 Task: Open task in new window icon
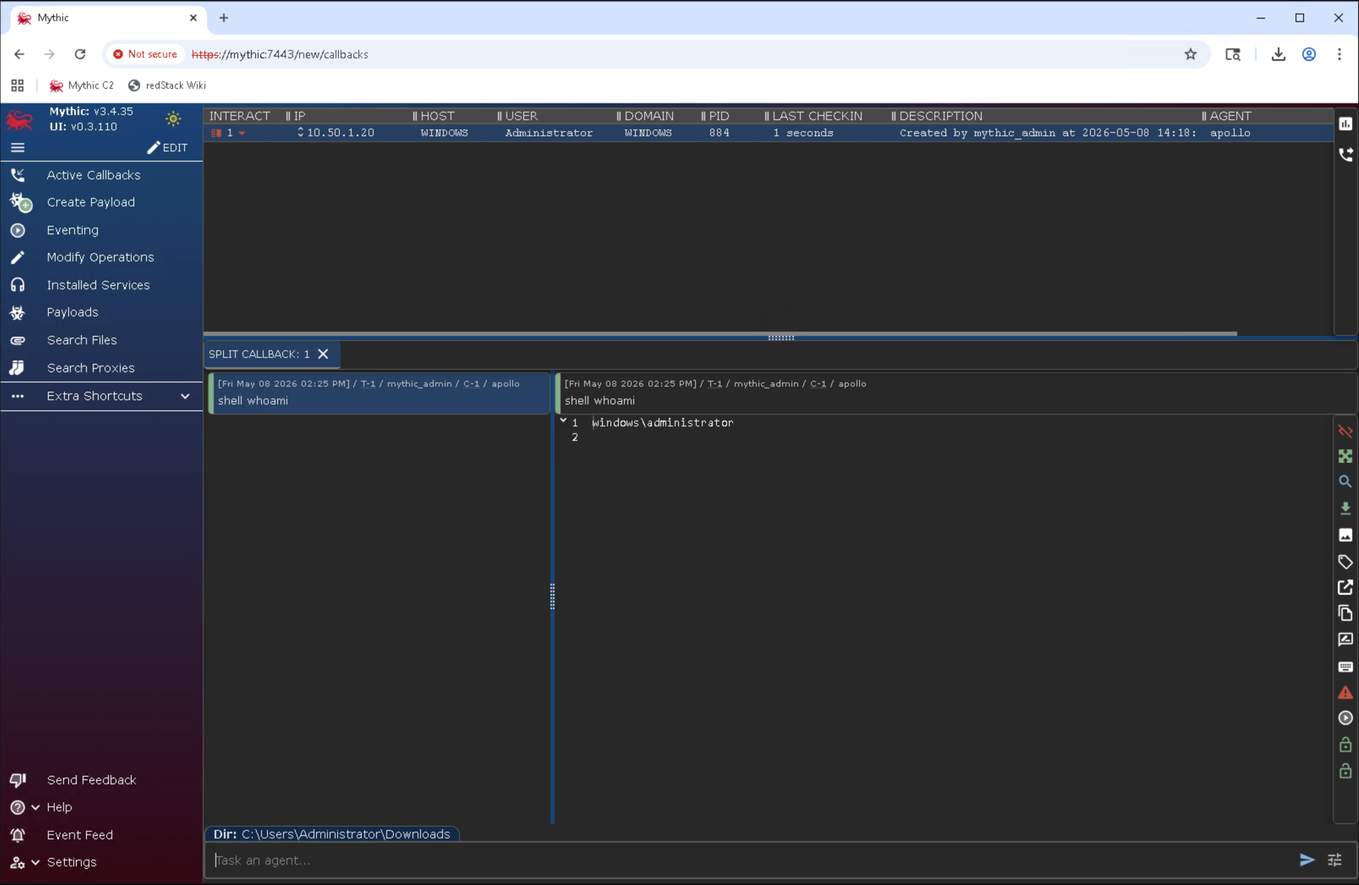tap(1345, 587)
